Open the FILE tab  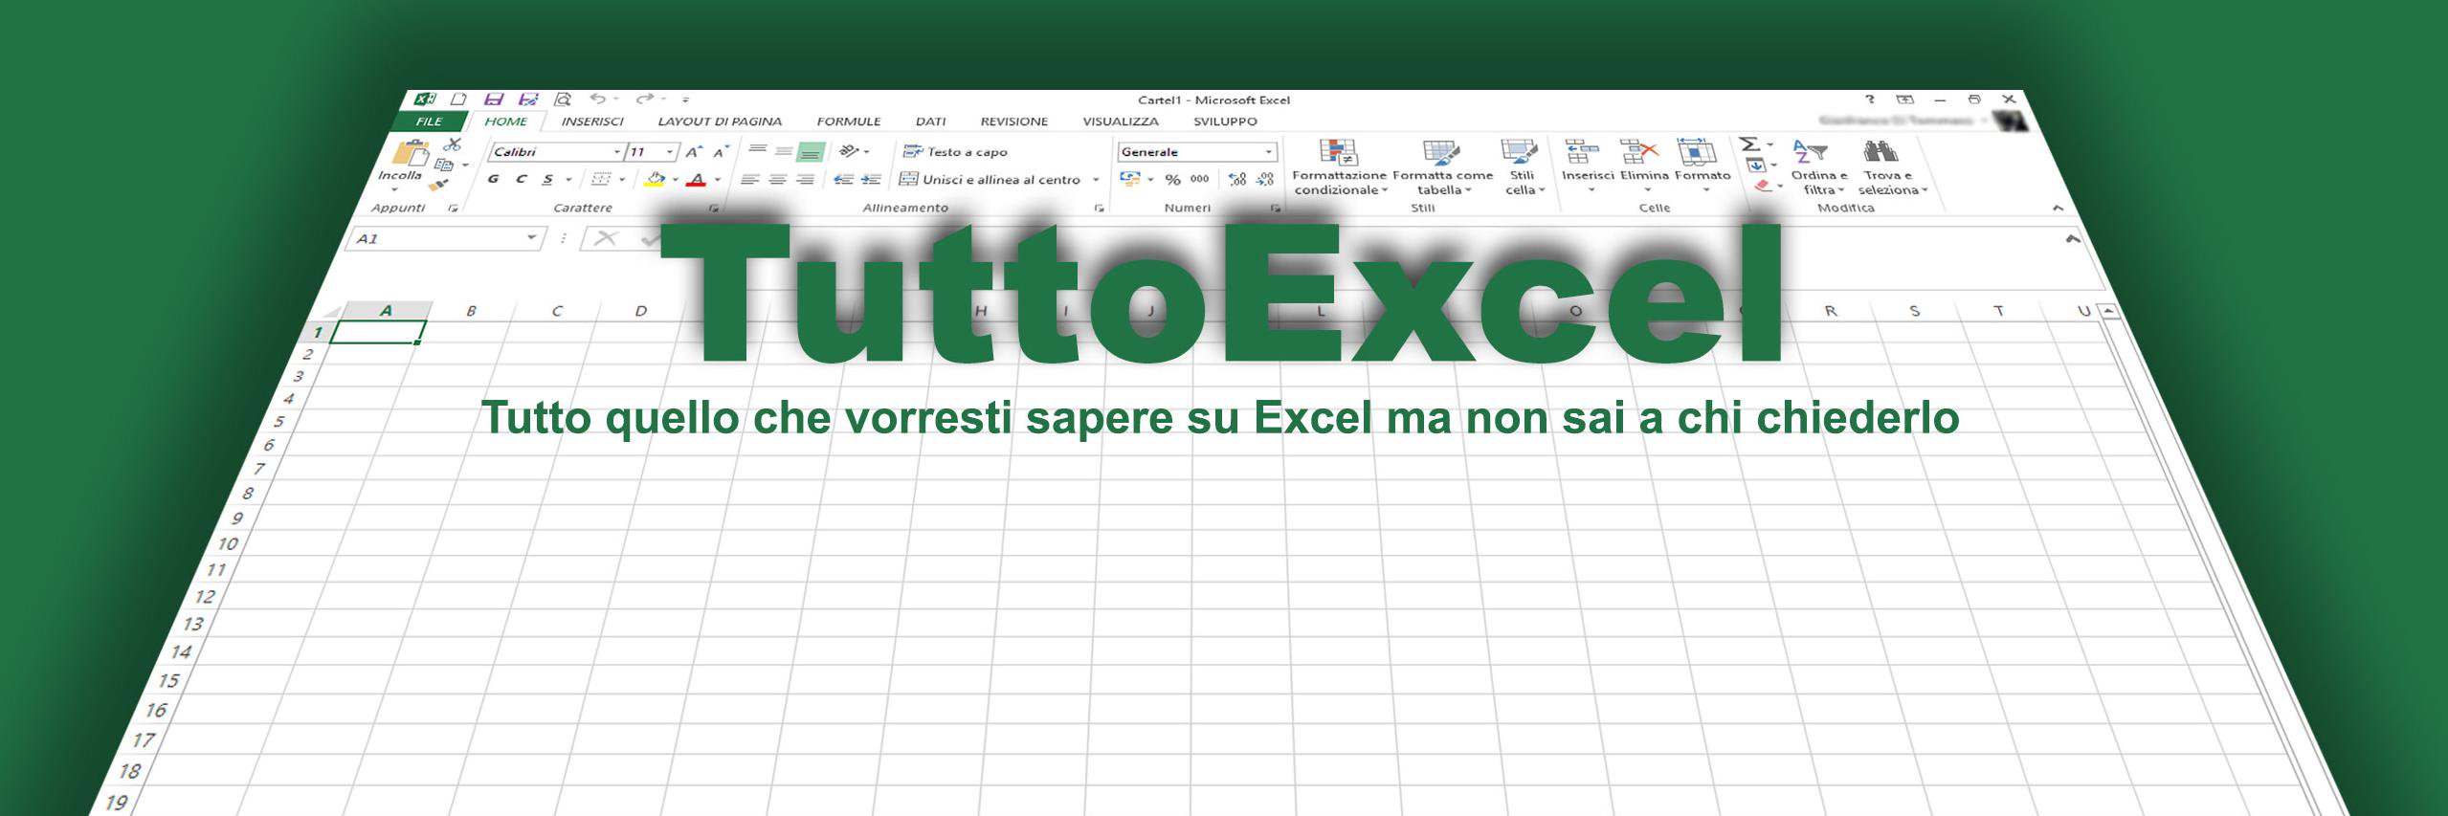(430, 121)
